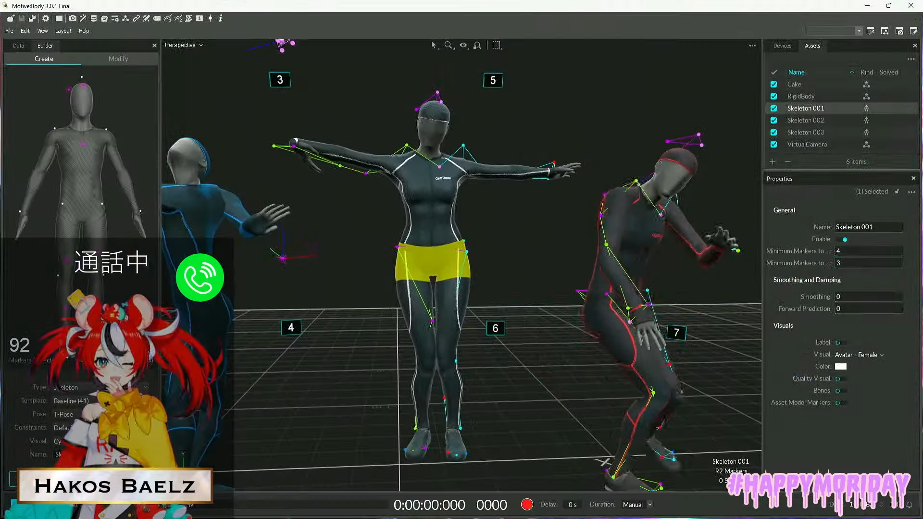923x519 pixels.
Task: Toggle the Bones visual switch
Action: click(x=841, y=391)
